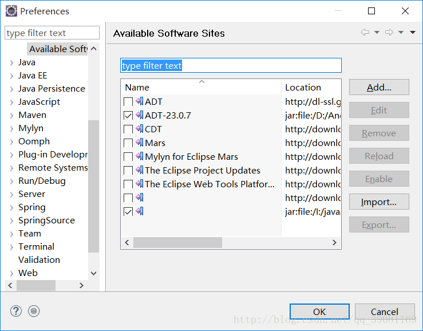Expand the Mylyn tree node
The image size is (423, 331).
click(11, 129)
